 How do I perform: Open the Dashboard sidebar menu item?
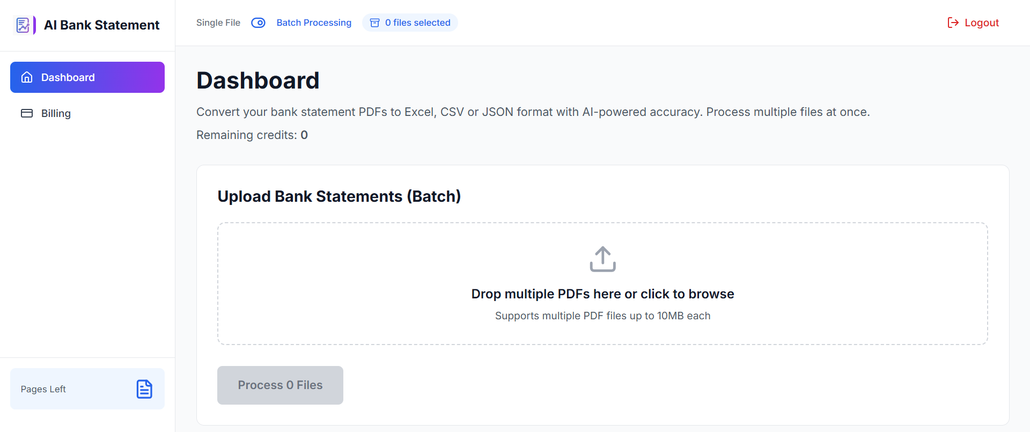[87, 77]
